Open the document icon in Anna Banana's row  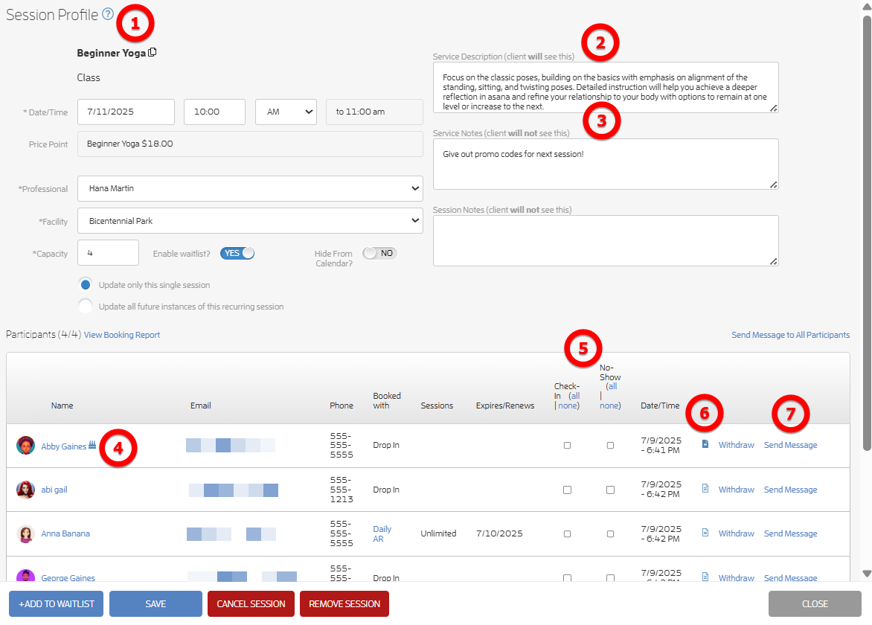tap(705, 533)
